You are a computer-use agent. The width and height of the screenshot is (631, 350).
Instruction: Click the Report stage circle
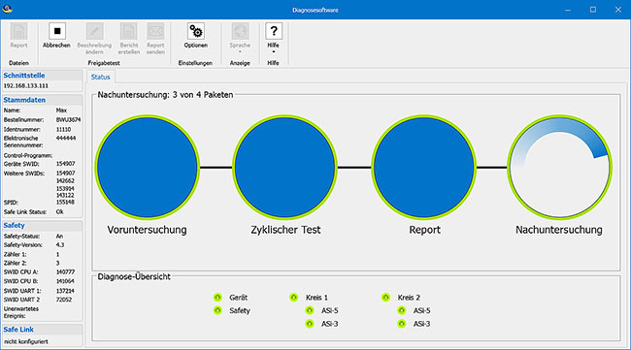[x=424, y=167]
